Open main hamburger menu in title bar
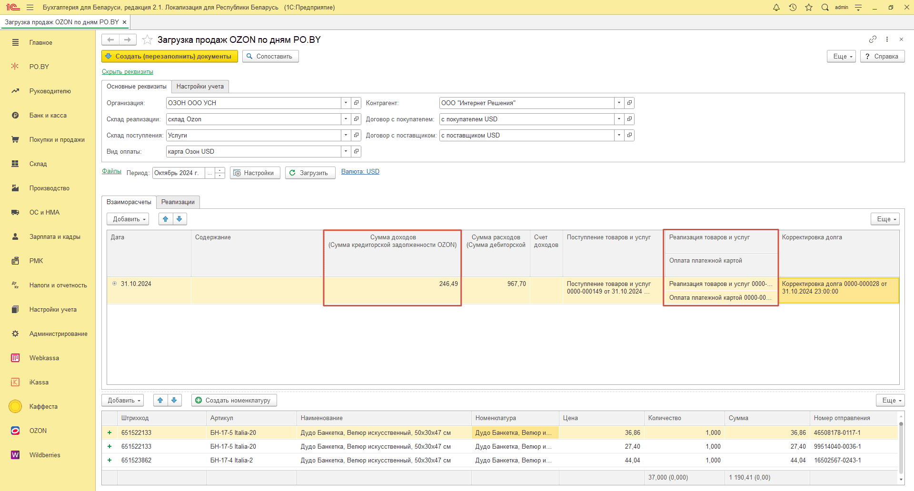This screenshot has width=914, height=491. 30,7
